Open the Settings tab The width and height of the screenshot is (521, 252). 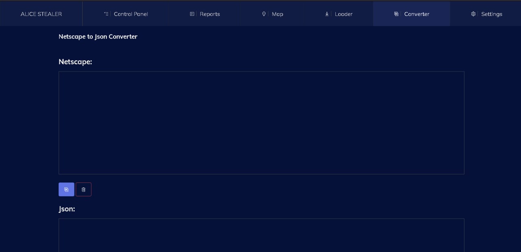tap(486, 14)
